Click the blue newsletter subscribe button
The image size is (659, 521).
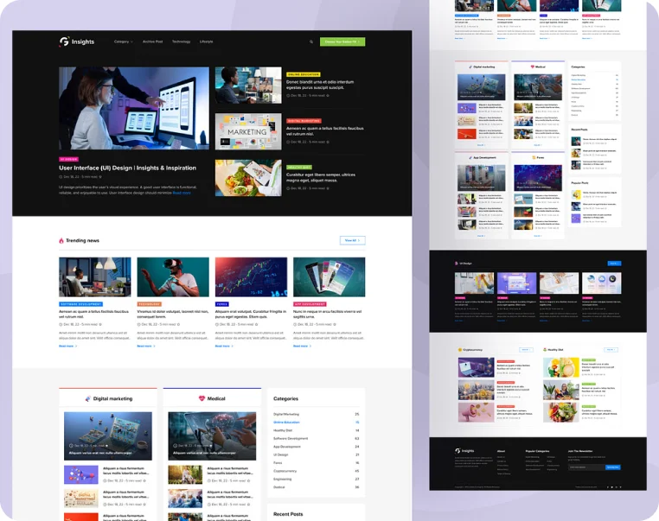tap(612, 467)
